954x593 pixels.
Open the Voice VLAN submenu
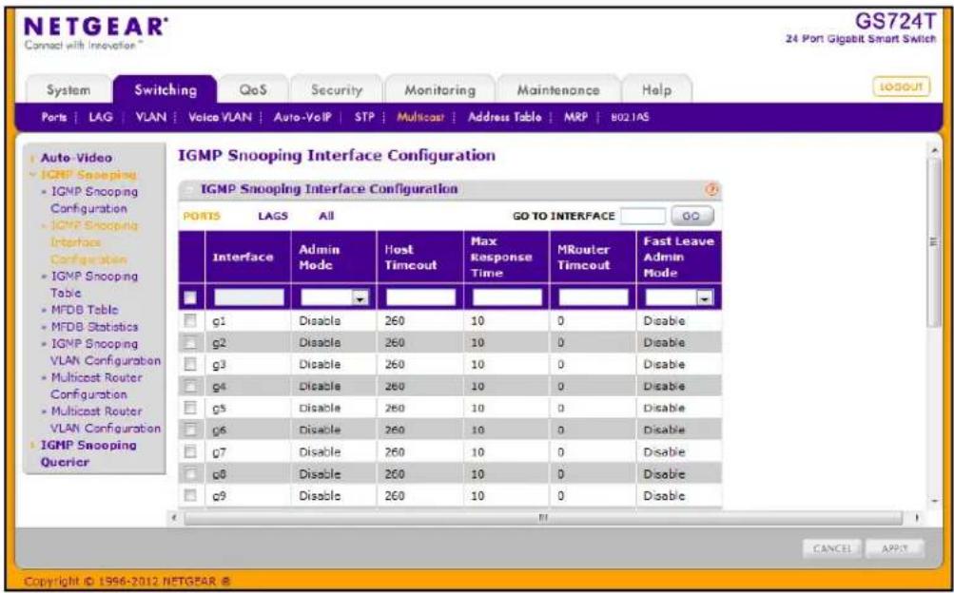(220, 117)
